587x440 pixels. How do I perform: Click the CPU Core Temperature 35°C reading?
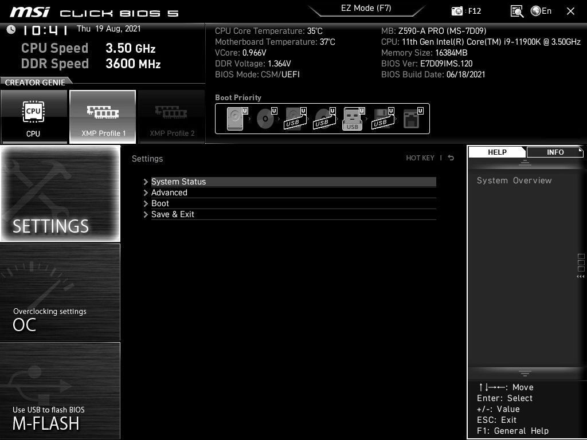coord(268,31)
